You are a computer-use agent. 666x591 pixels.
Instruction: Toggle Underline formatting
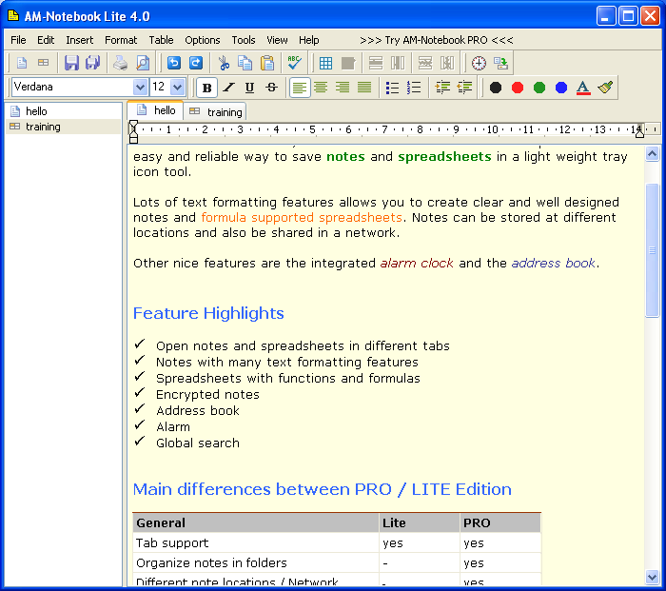(x=249, y=88)
